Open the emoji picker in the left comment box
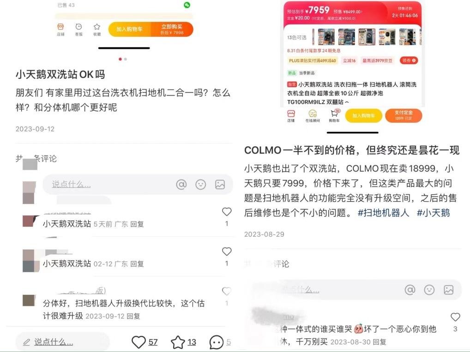Image resolution: width=470 pixels, height=352 pixels. tap(200, 184)
